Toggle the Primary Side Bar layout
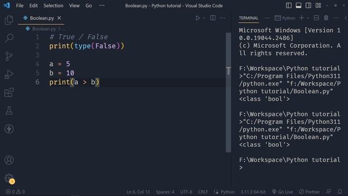This screenshot has width=348, height=196. 289,5
